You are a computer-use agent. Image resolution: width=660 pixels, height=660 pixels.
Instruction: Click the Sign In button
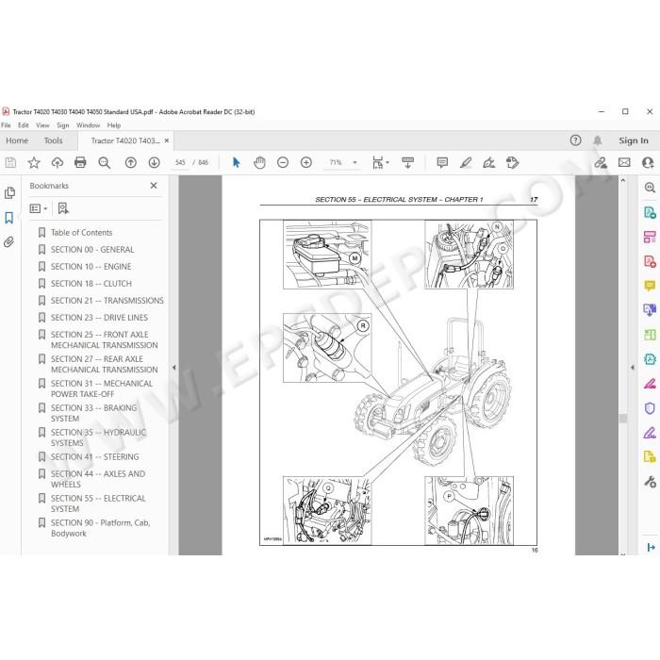633,140
